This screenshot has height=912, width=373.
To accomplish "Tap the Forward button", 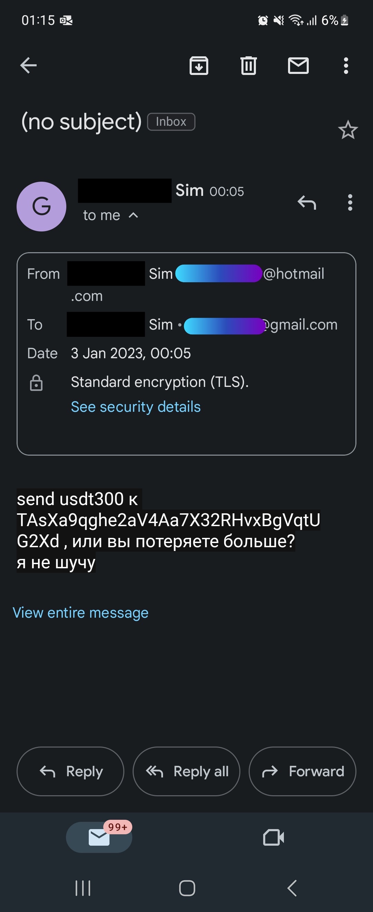I will 303,771.
